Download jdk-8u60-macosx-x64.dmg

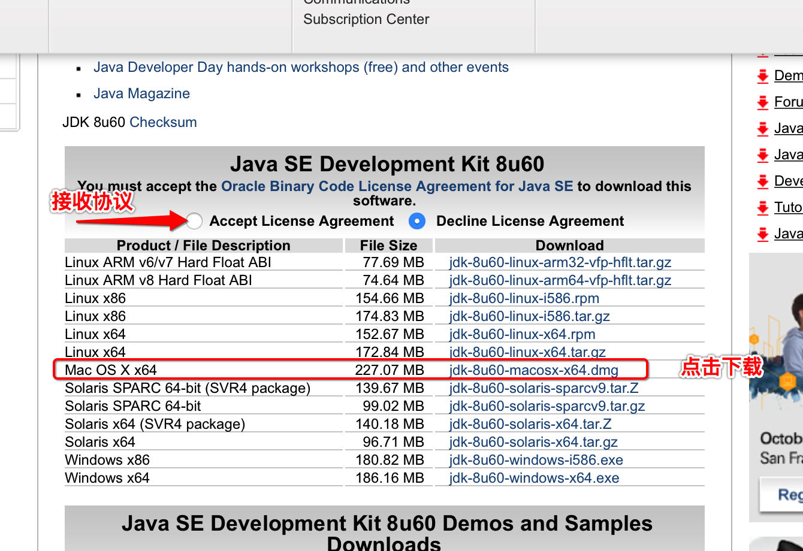pos(533,370)
